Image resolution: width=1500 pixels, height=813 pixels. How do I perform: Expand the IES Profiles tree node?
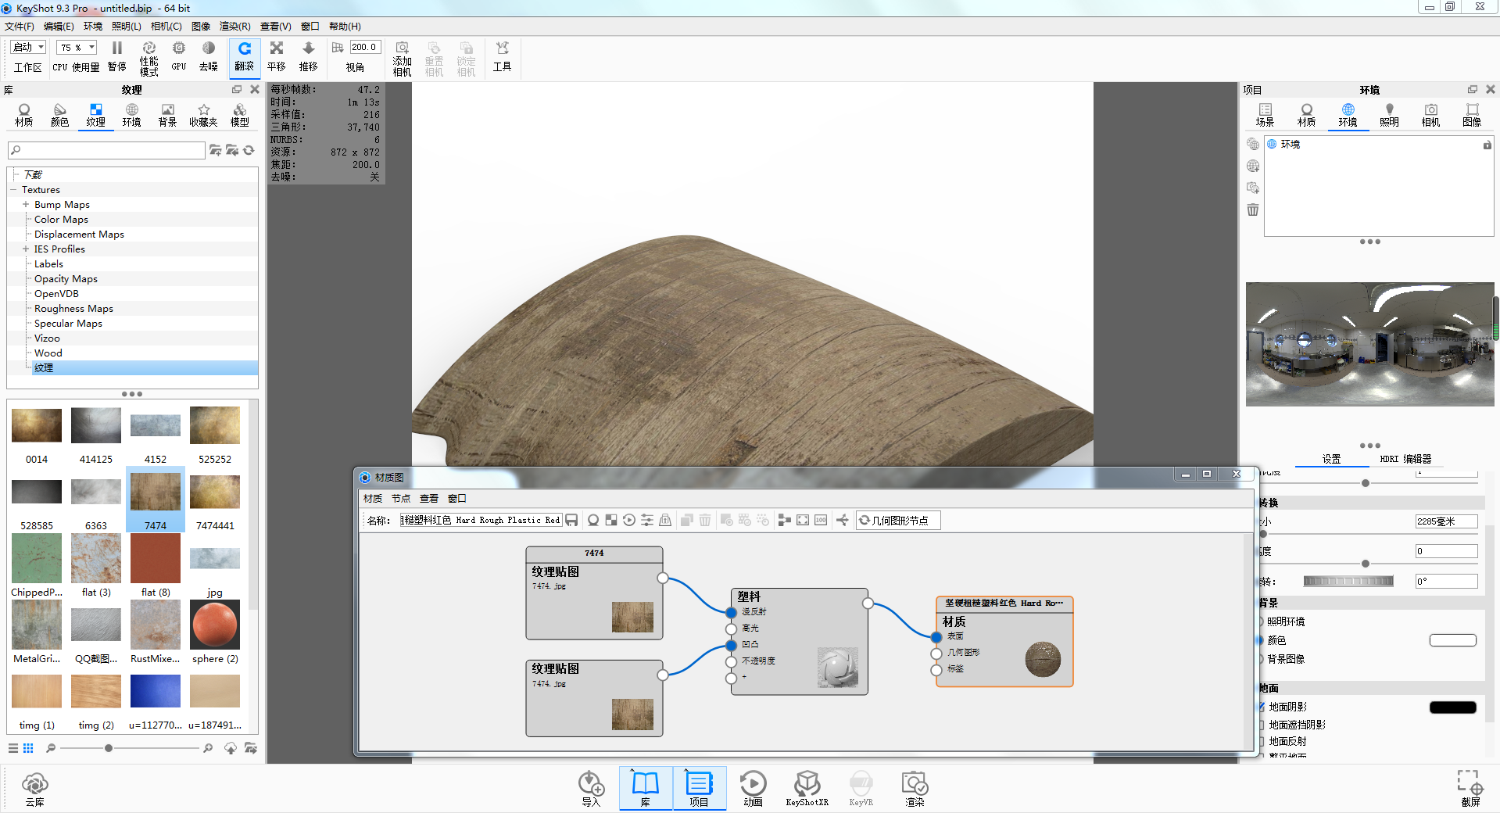[x=26, y=249]
